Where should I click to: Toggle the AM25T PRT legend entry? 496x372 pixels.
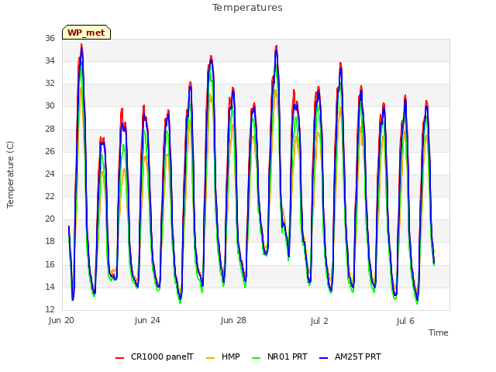point(350,357)
